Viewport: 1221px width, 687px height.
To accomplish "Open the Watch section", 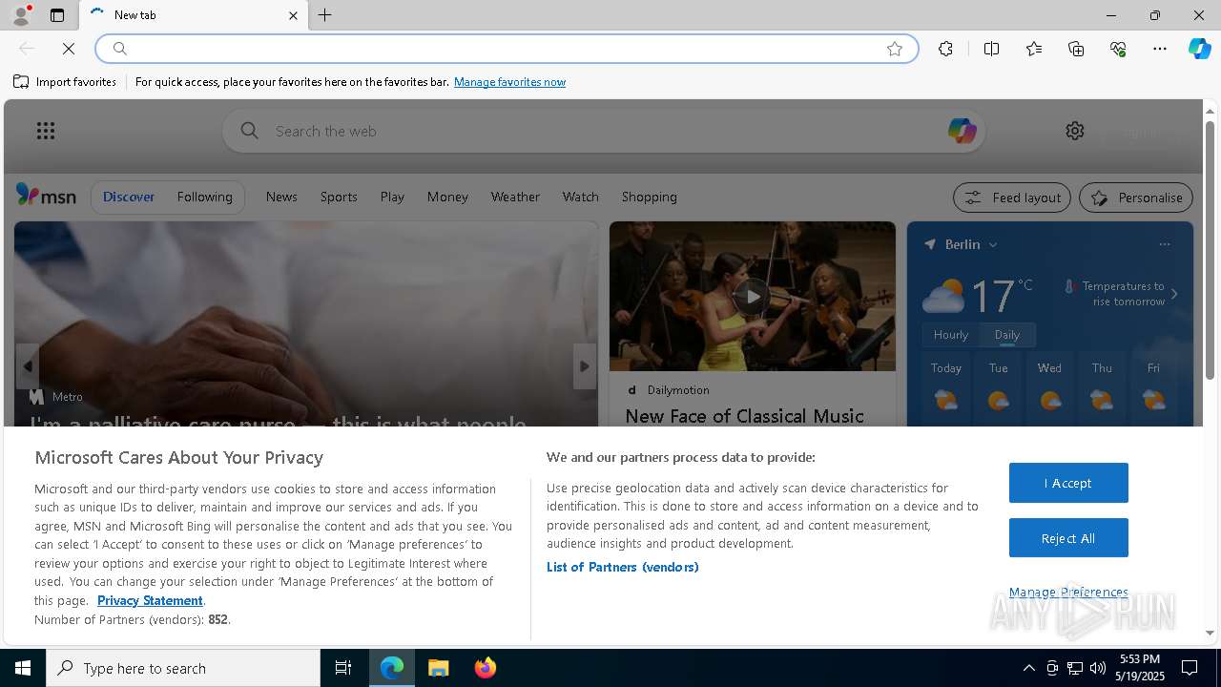I will (581, 197).
